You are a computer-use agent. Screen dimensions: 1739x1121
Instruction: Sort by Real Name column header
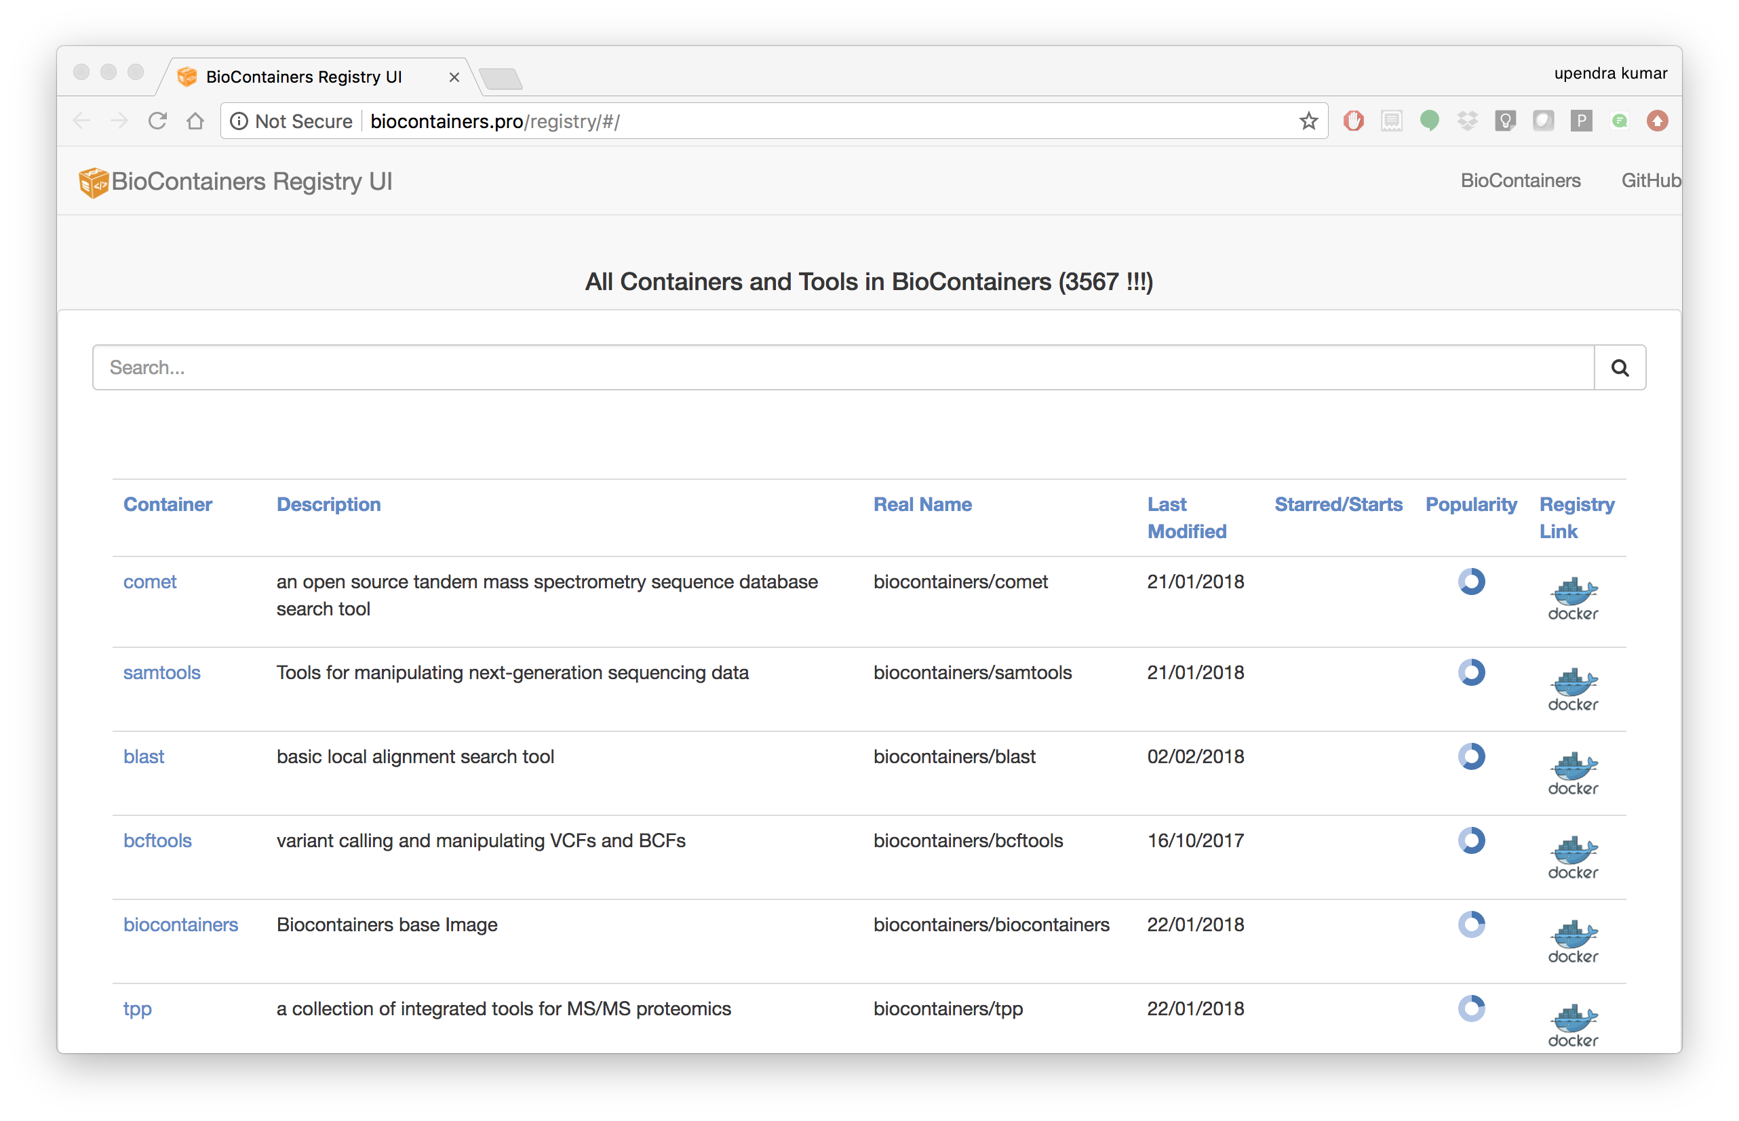(x=922, y=504)
